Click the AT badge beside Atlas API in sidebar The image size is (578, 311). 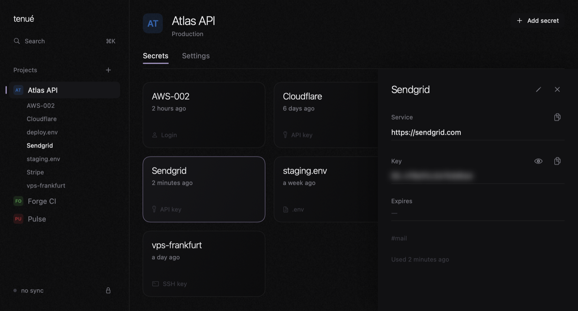18,90
